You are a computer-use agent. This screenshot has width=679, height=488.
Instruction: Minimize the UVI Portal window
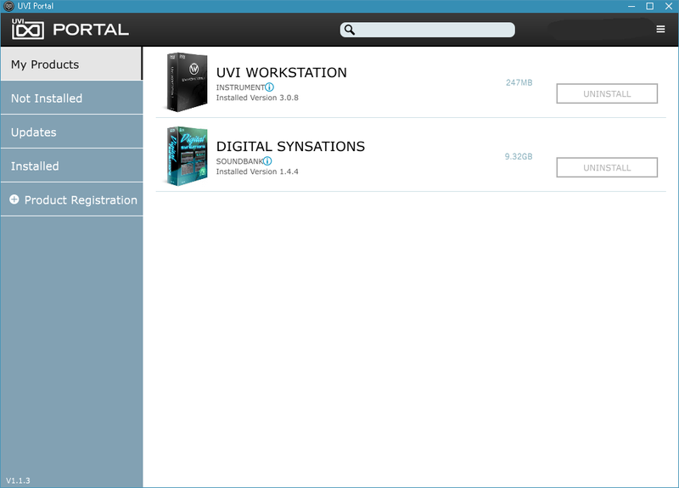(x=631, y=6)
